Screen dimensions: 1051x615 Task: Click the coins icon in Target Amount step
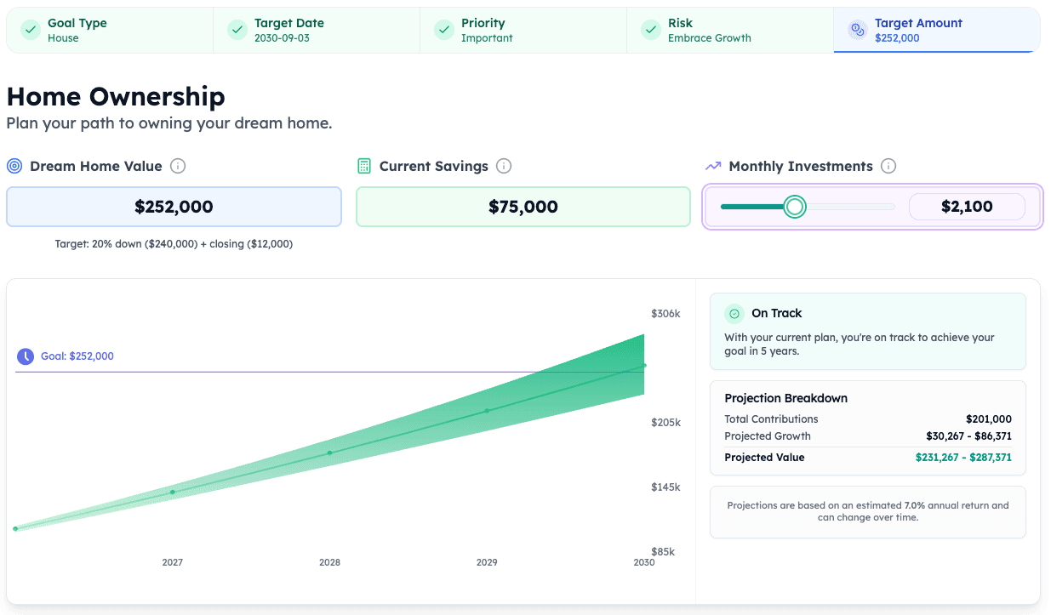[858, 30]
